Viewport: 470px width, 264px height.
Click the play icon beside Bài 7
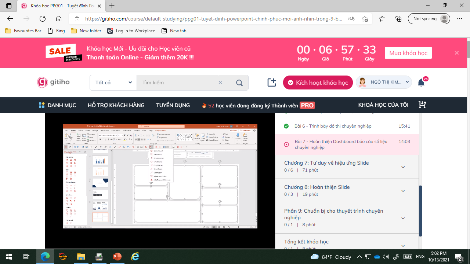(286, 144)
